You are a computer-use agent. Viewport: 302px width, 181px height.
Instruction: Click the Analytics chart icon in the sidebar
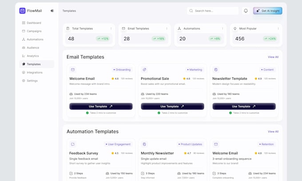[24, 56]
